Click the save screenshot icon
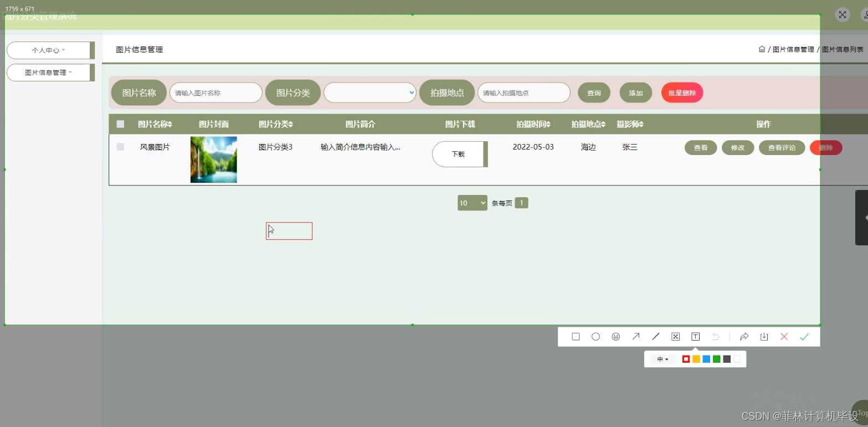Viewport: 868px width, 427px height. [x=764, y=336]
